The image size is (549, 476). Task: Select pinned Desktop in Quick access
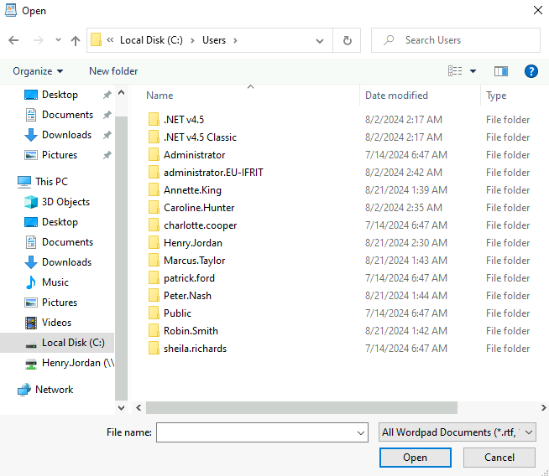click(x=60, y=95)
